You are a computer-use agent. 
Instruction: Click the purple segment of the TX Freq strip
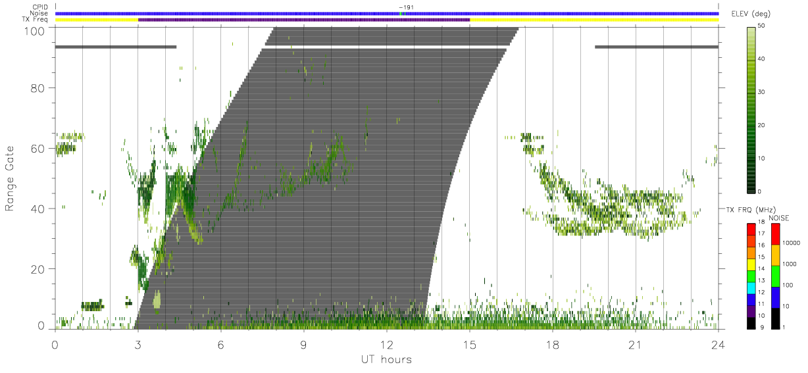pyautogui.click(x=304, y=20)
